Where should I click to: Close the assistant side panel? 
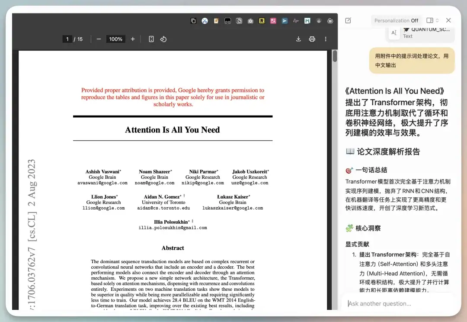tap(448, 20)
